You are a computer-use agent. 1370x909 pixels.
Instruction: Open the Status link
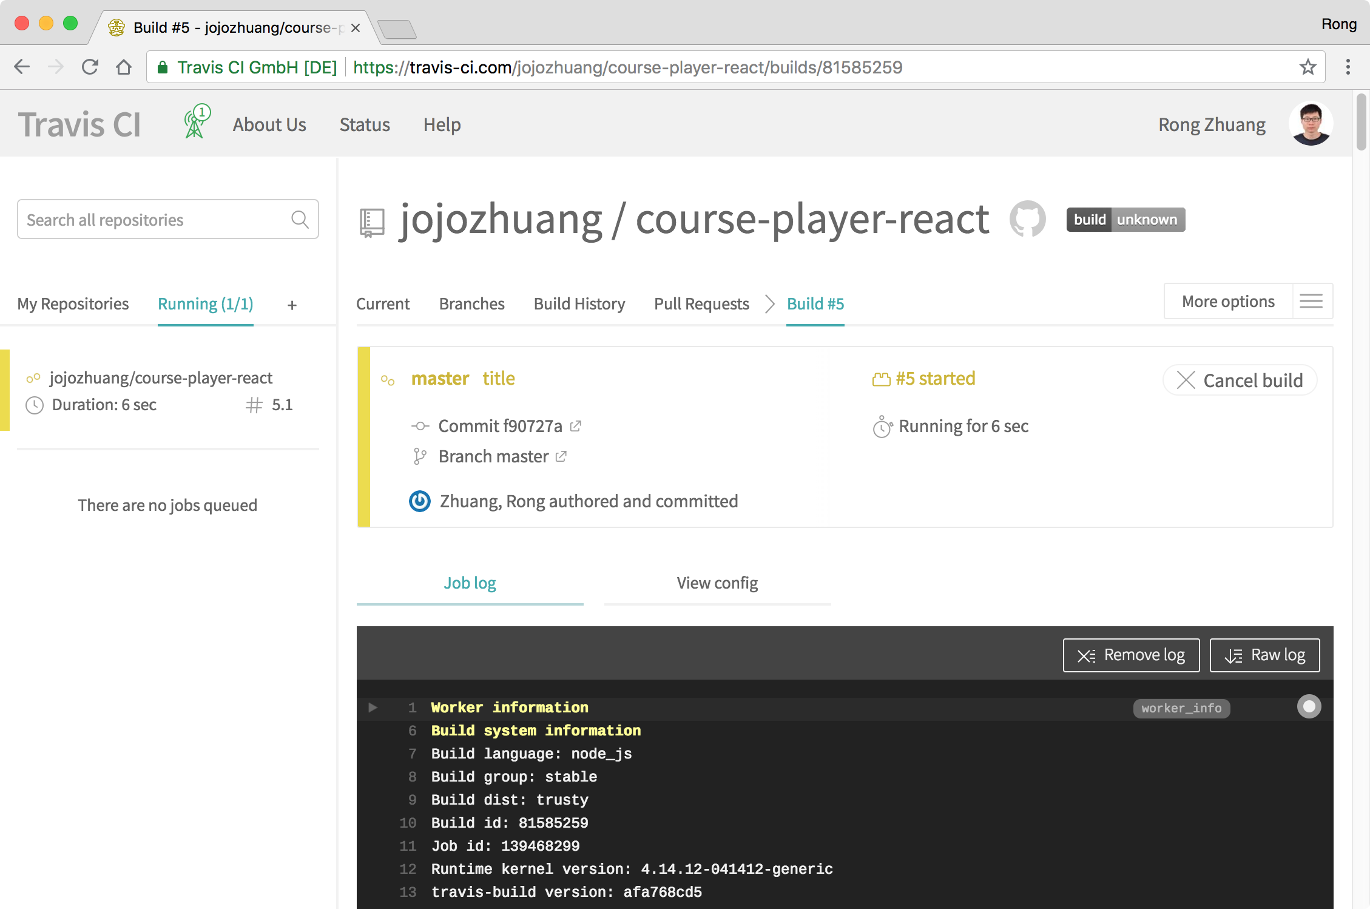coord(365,124)
